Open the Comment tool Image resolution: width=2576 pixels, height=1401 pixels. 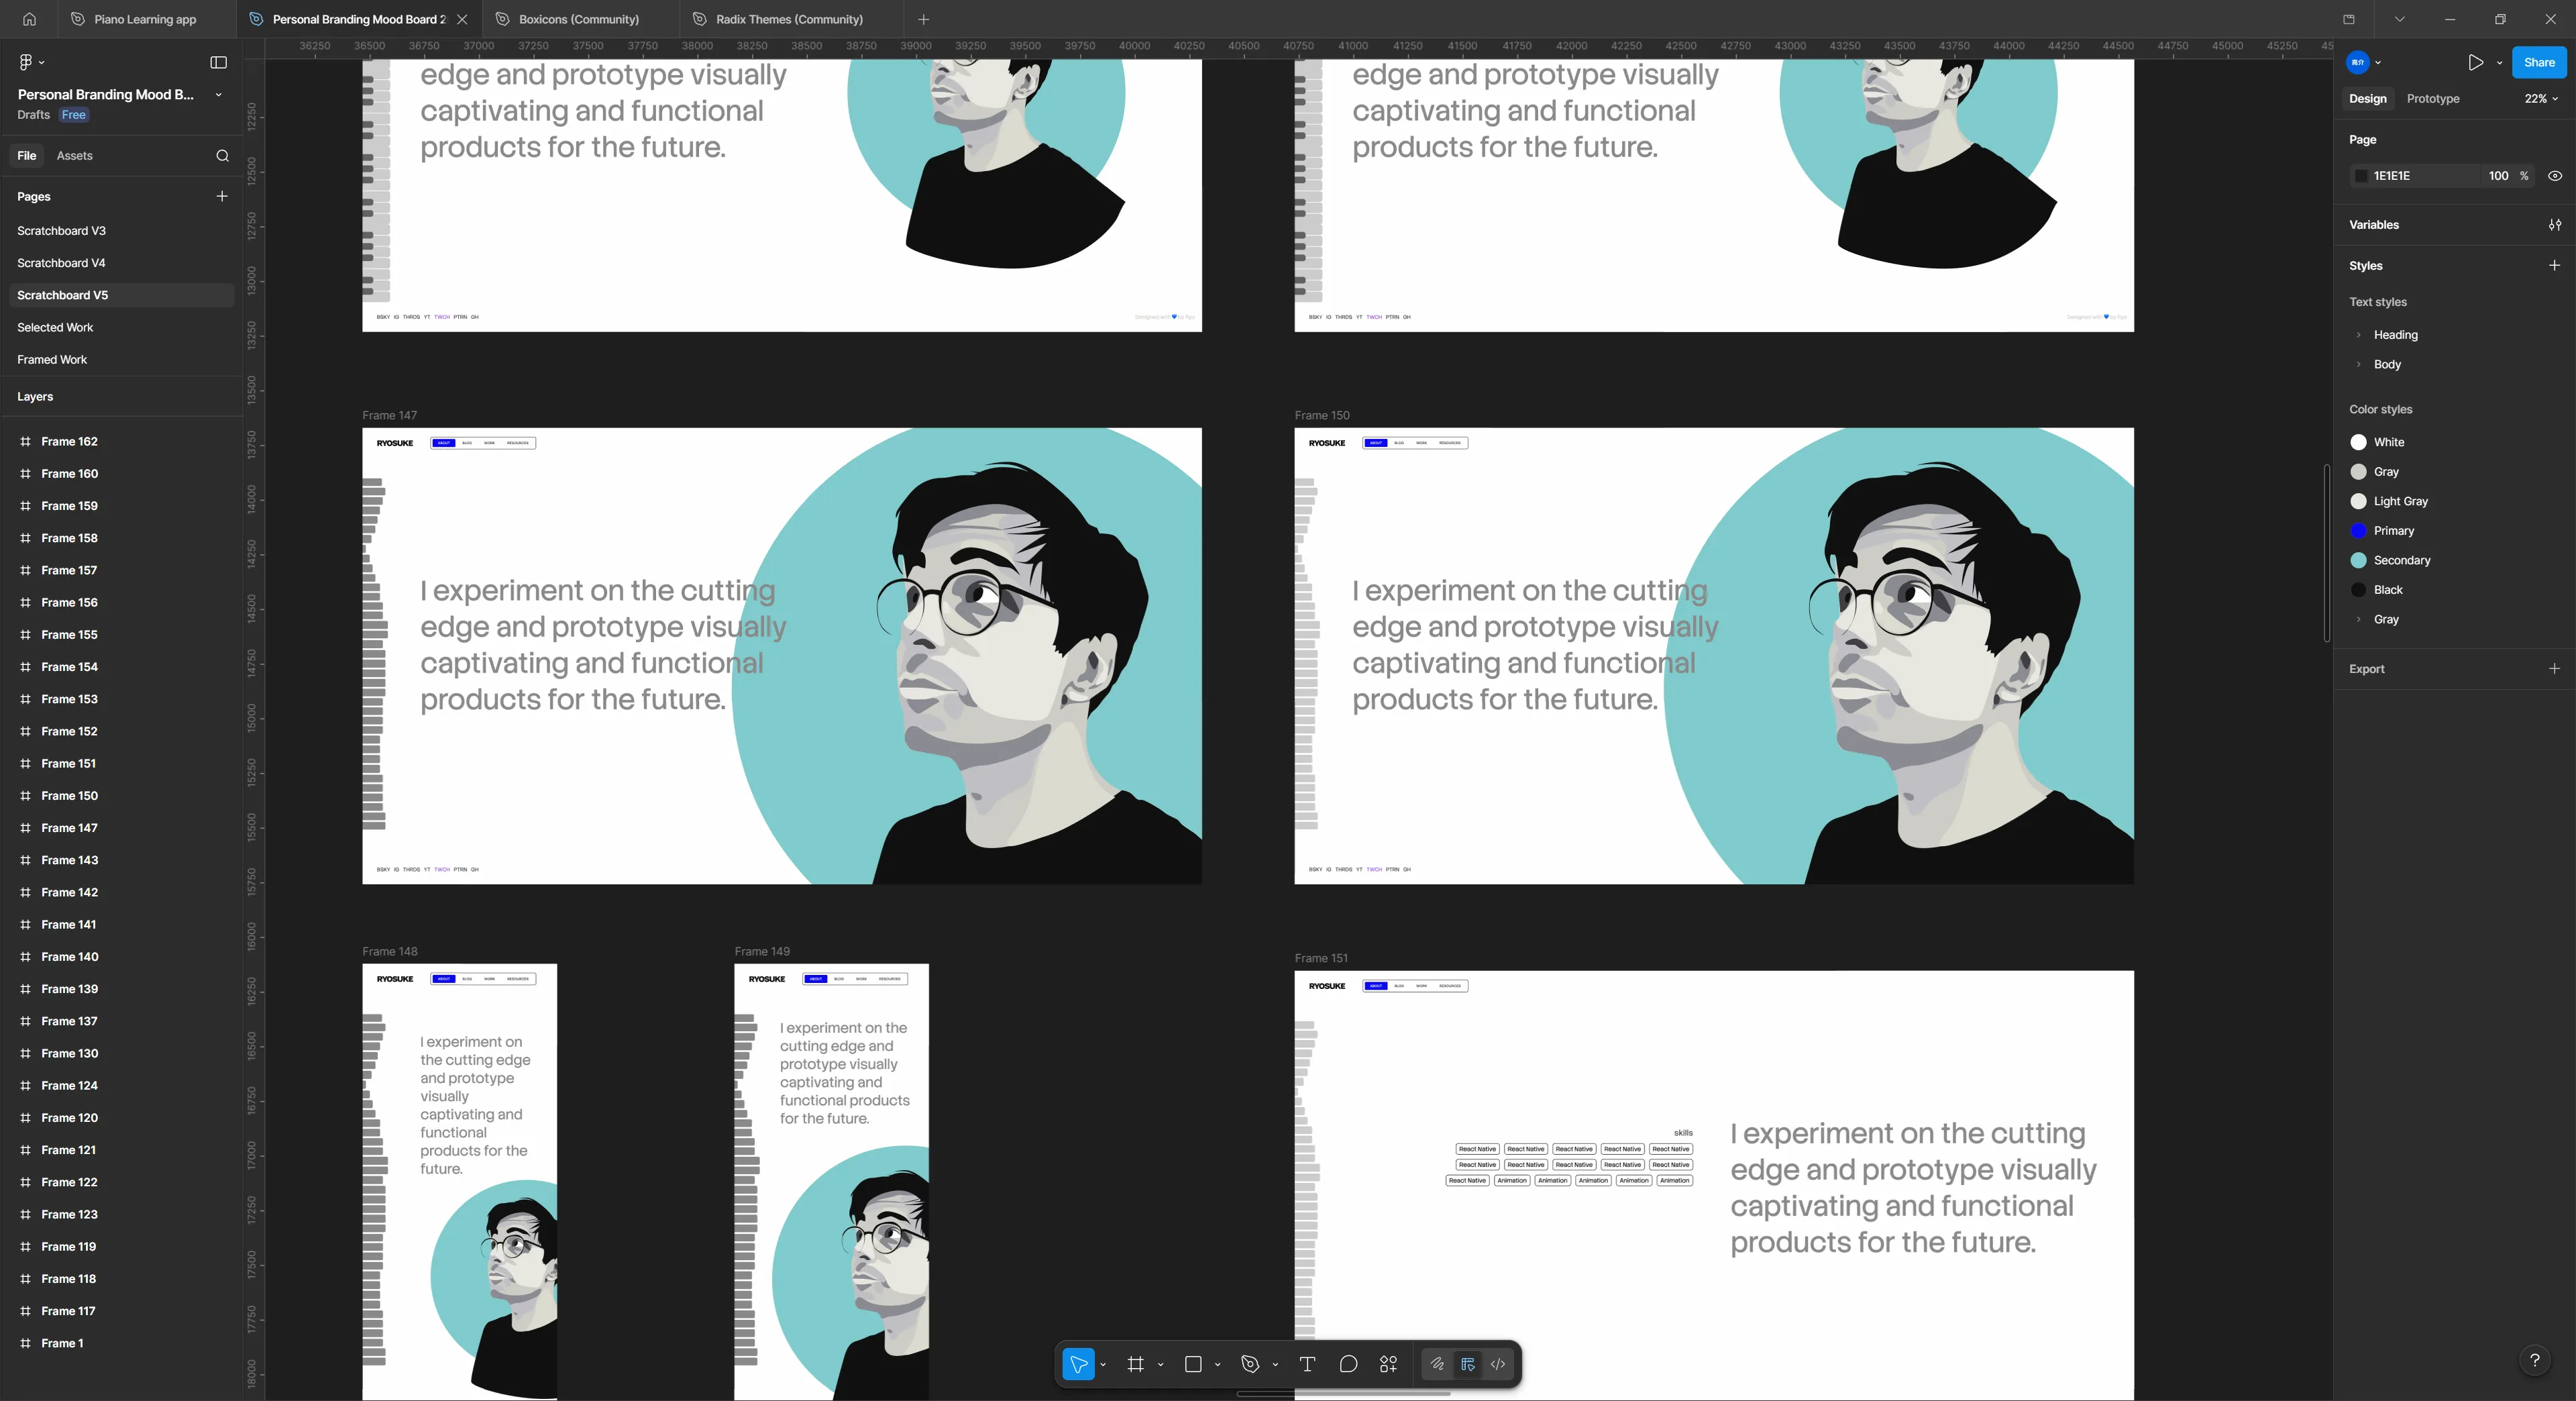point(1348,1364)
